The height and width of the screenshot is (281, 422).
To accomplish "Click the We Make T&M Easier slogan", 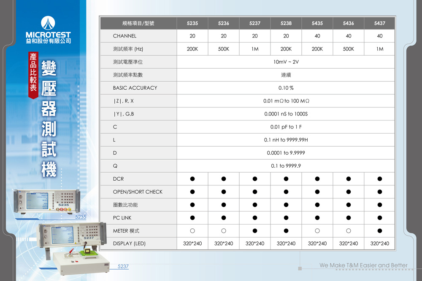I will [364, 265].
